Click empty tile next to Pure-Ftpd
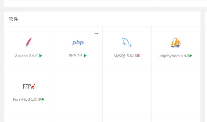The image size is (207, 122). [78, 92]
